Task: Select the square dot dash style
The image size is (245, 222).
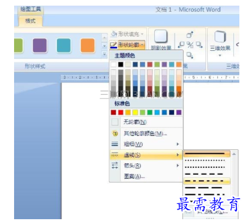Action: [x=207, y=167]
